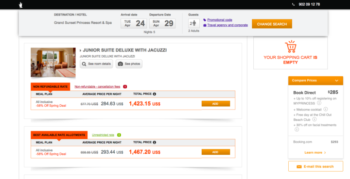The image size is (350, 179).
Task: Click the 293.44 US$ average nightly price
Action: click(112, 152)
